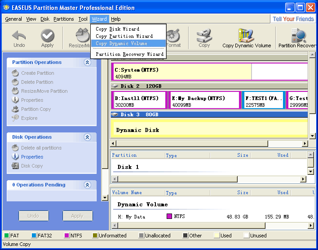Click the bottom Undo button in sidebar
Viewport: 318px width, 250px height.
click(x=34, y=216)
